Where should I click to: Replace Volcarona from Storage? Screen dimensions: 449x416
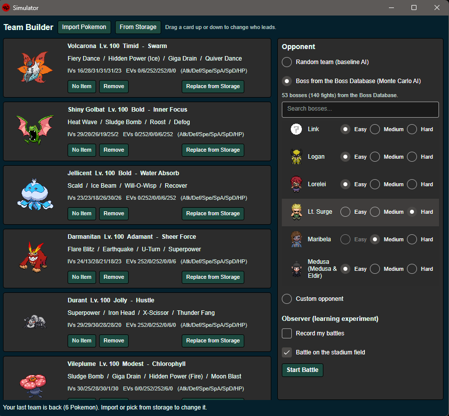pos(213,87)
